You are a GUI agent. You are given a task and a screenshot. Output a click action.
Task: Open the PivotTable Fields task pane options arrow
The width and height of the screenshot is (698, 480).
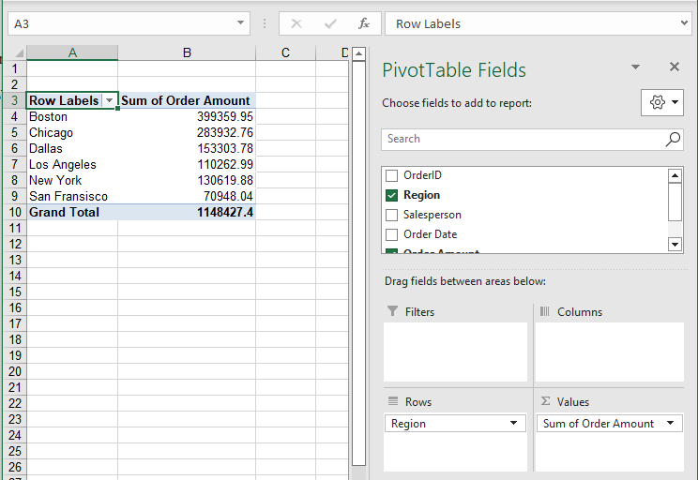(x=635, y=67)
